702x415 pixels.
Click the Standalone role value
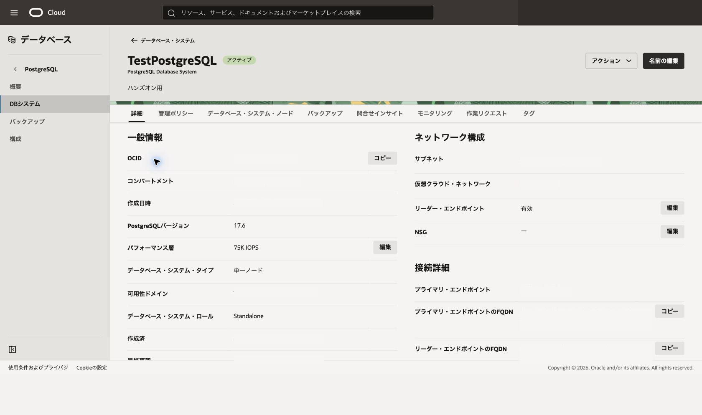pyautogui.click(x=249, y=316)
